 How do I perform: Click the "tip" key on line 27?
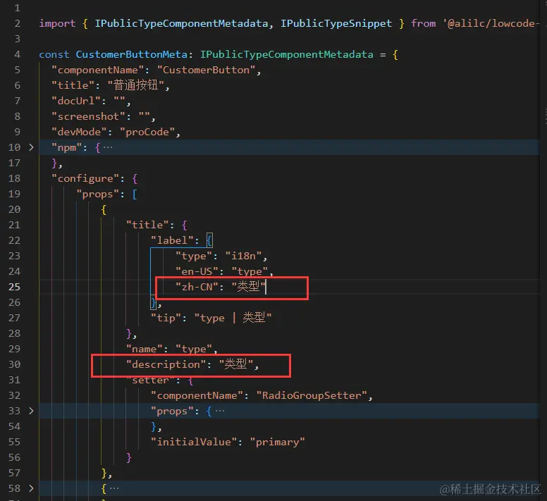coord(166,318)
